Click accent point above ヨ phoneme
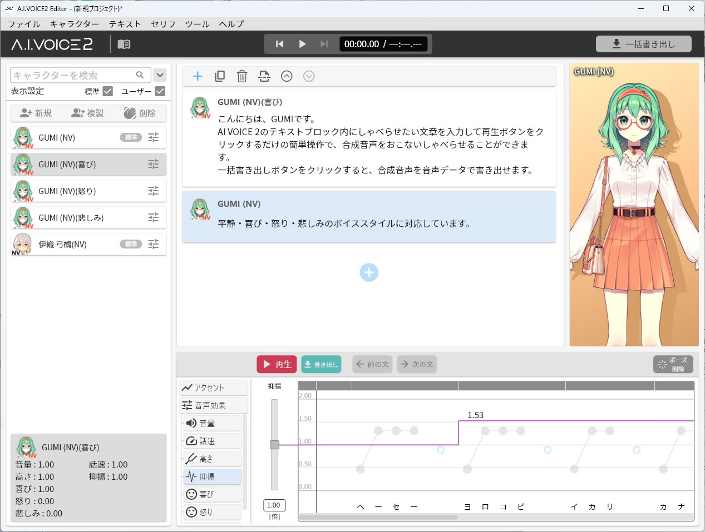Viewport: 705px width, 532px height. pos(467,469)
